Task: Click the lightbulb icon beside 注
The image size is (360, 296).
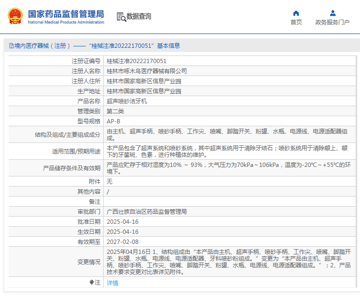Action: tap(92, 283)
